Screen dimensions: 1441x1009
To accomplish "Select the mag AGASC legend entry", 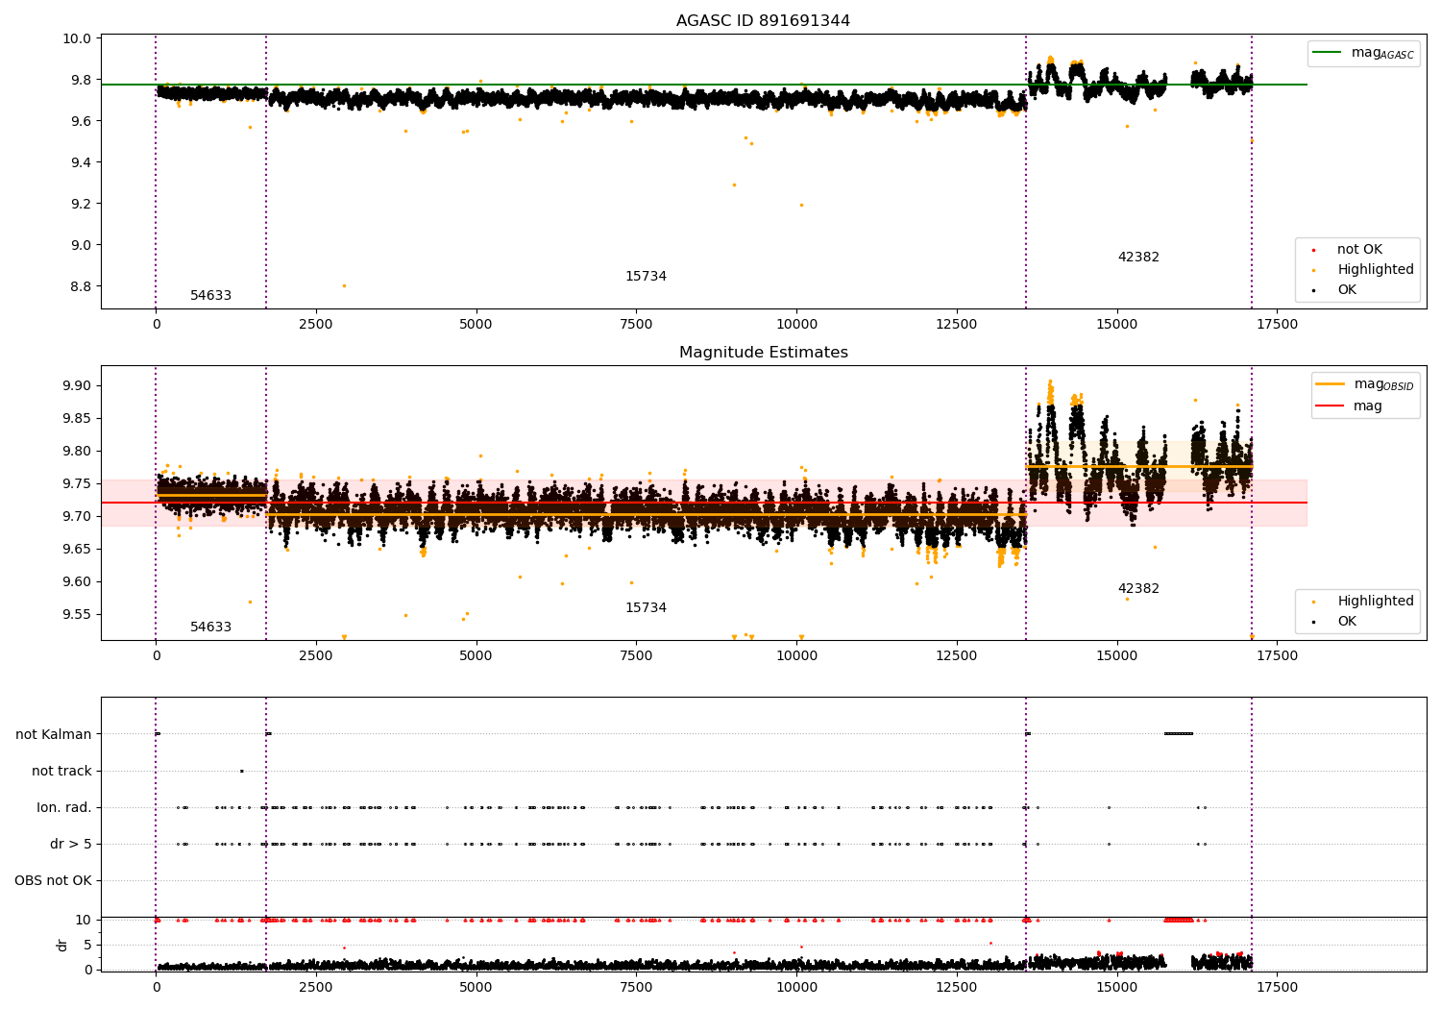I will (x=1363, y=53).
